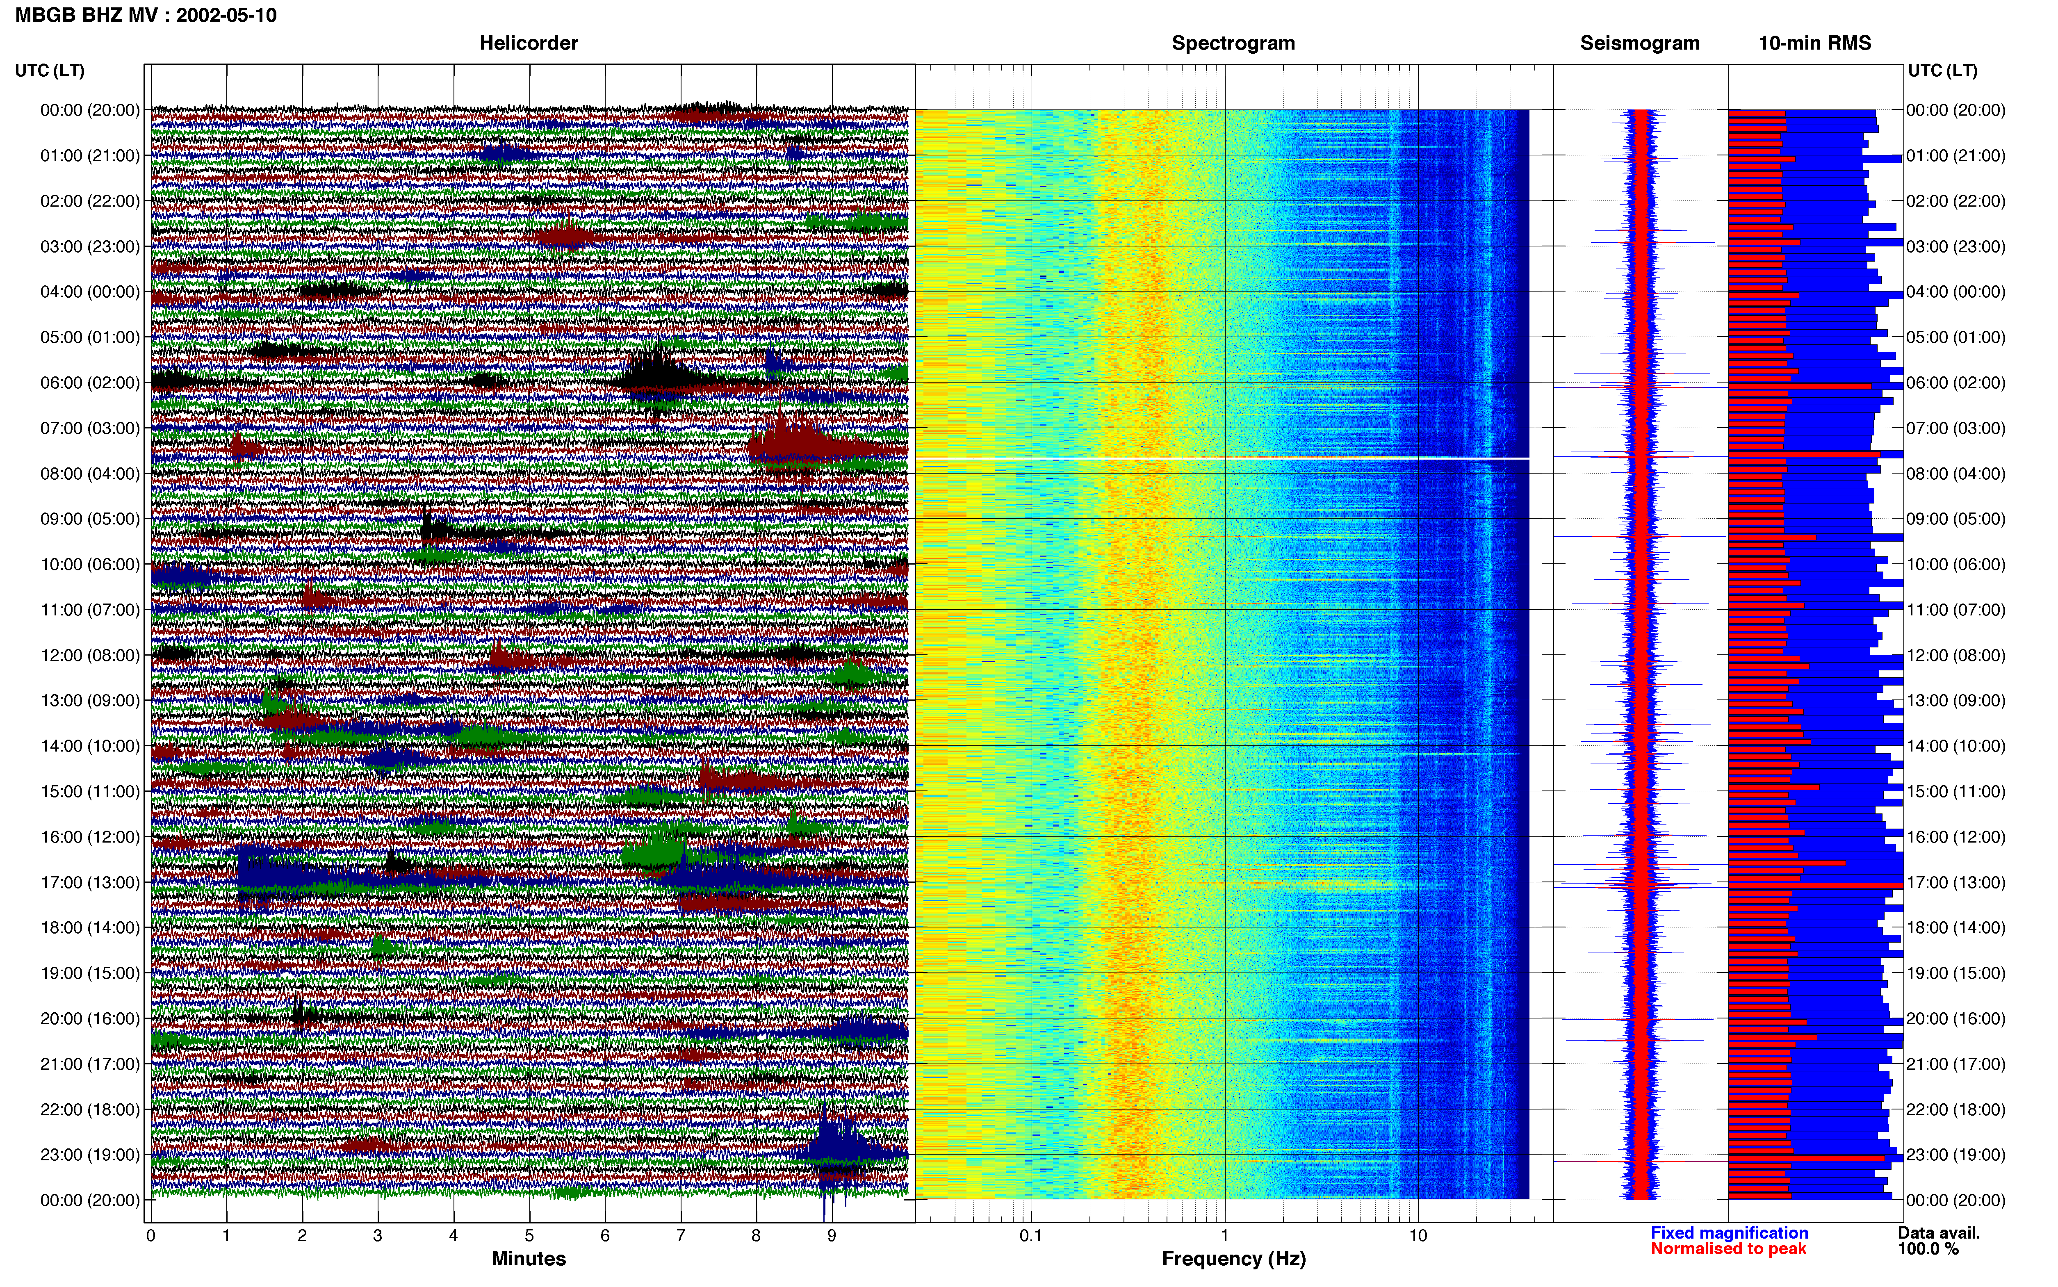Click left time label '05:00 (01:00)'
The image size is (2058, 1287).
point(90,337)
